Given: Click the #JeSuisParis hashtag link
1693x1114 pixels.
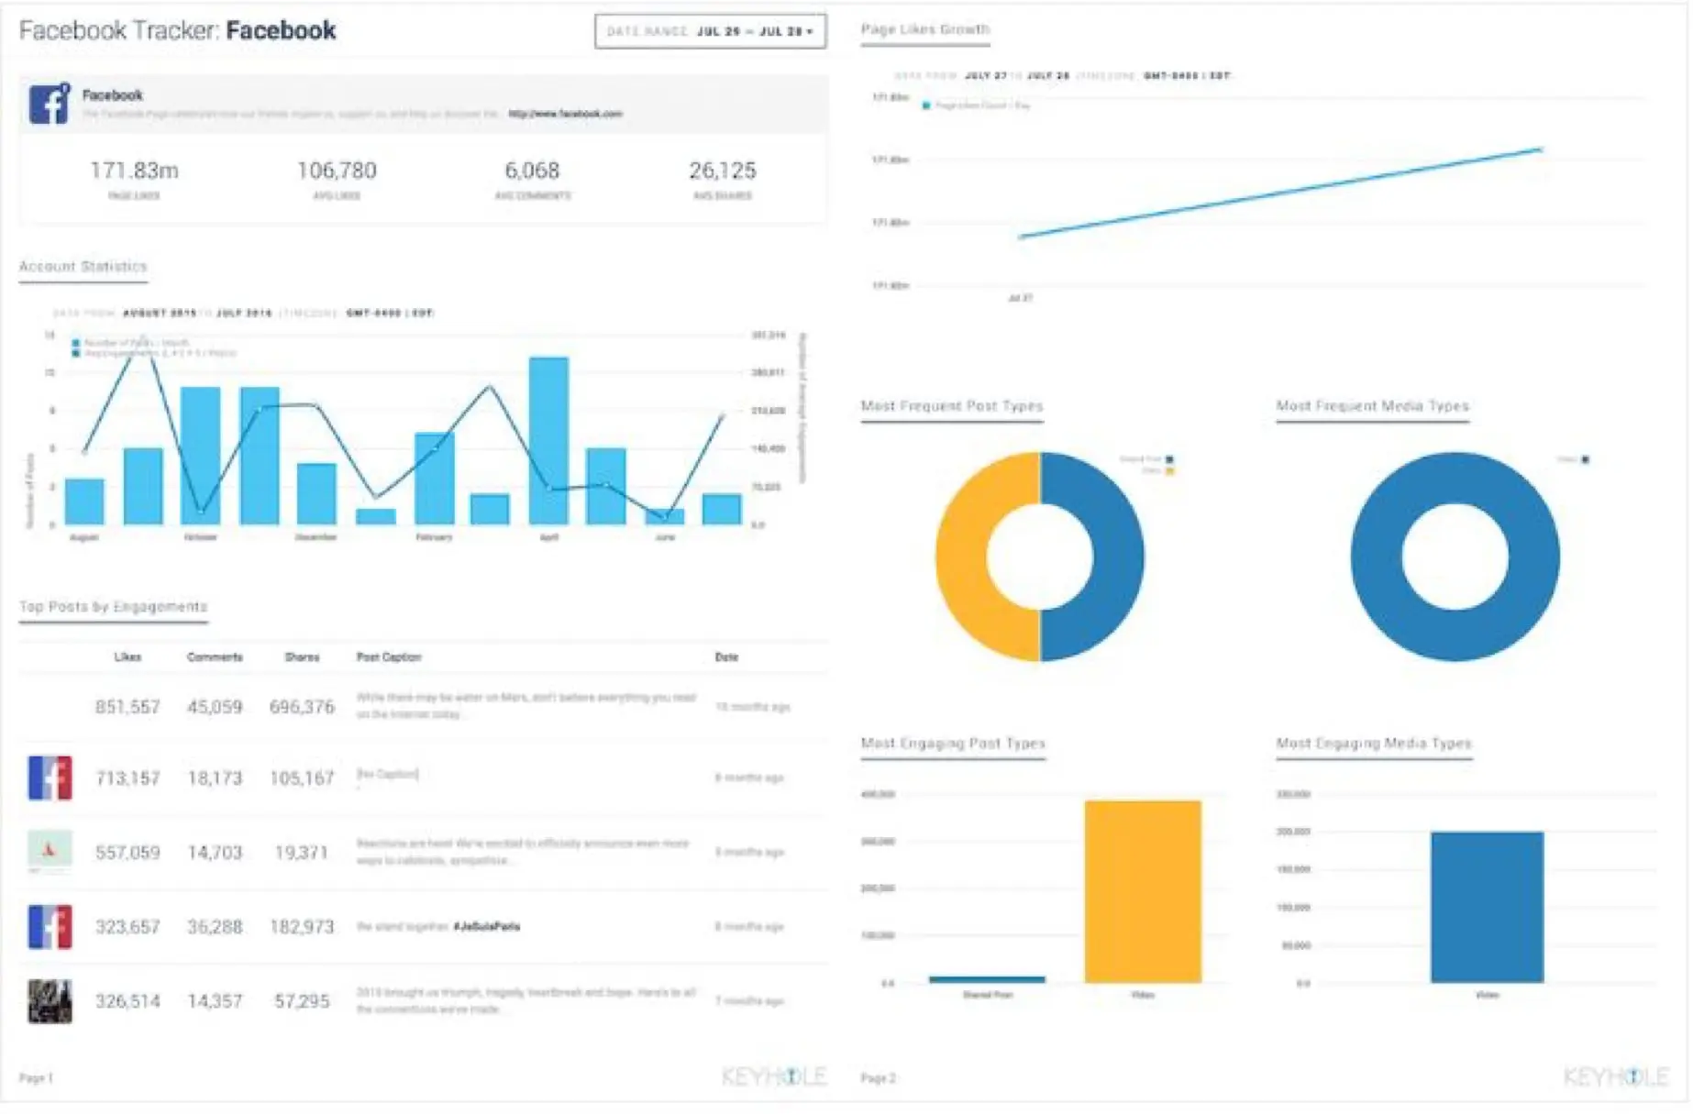Looking at the screenshot, I should [x=486, y=927].
